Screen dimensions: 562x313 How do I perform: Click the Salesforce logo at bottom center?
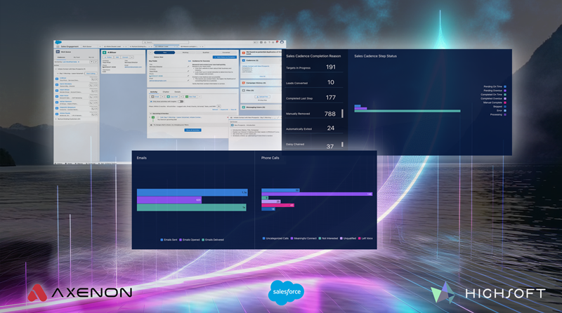[286, 292]
